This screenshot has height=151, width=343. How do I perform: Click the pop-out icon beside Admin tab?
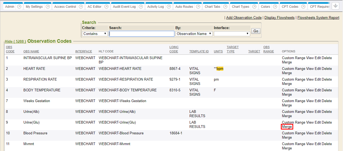tap(19, 7)
